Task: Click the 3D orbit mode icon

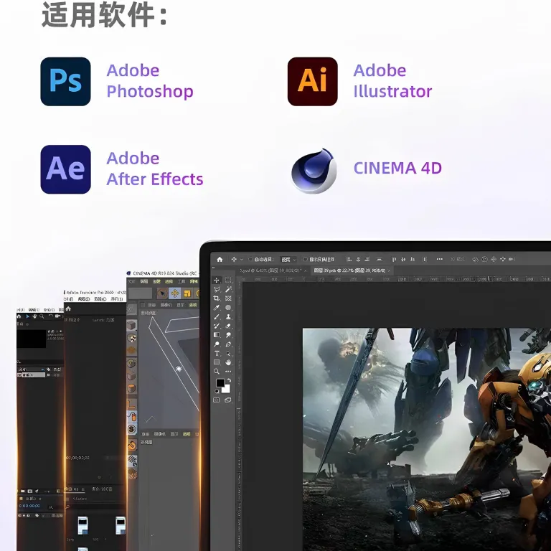Action: click(x=475, y=259)
